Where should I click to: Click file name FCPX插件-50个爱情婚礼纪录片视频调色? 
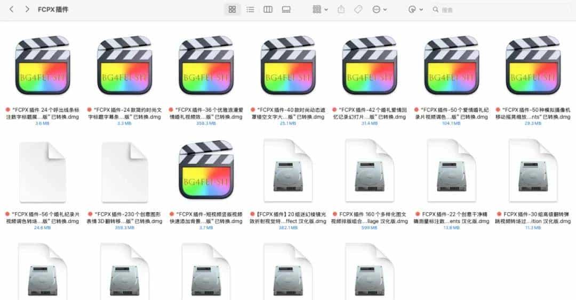click(452, 113)
